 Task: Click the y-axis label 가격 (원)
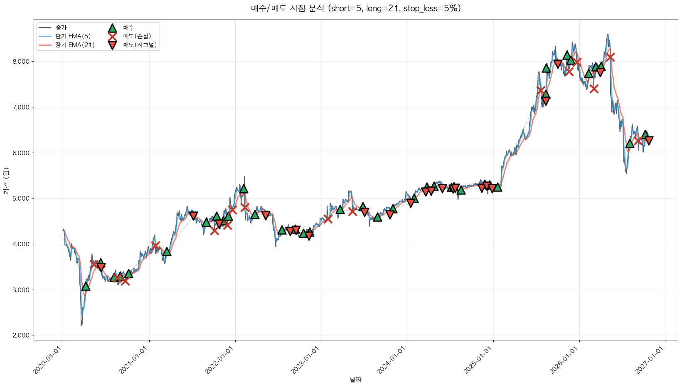6,181
